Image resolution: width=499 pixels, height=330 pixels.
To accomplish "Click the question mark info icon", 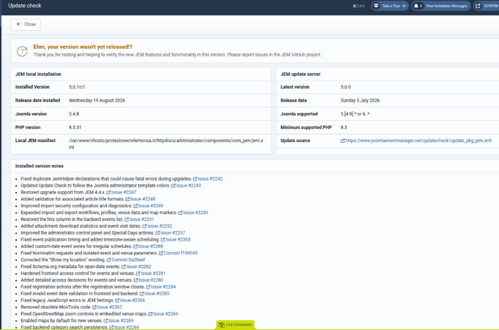I will point(22,51).
